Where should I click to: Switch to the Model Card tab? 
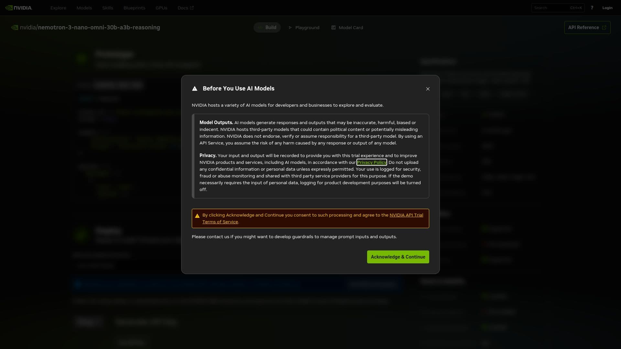[x=347, y=27]
